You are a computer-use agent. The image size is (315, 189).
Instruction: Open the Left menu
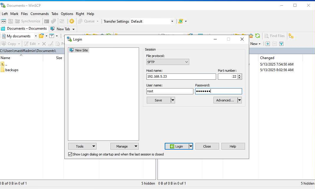point(5,14)
